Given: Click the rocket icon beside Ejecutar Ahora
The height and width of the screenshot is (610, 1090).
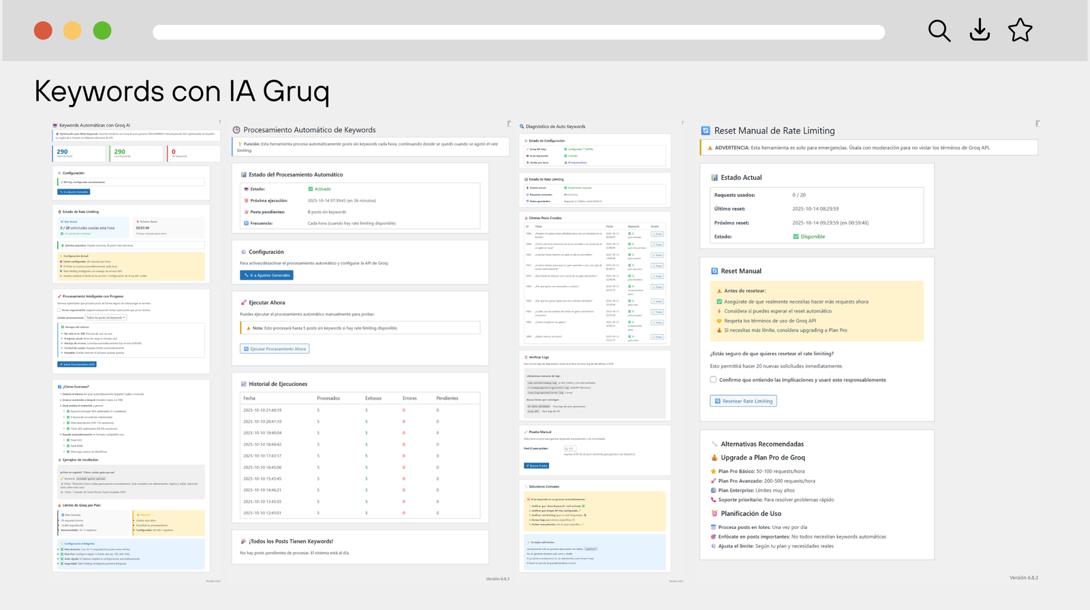Looking at the screenshot, I should pyautogui.click(x=243, y=303).
